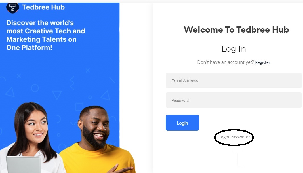Open the Register link

263,62
